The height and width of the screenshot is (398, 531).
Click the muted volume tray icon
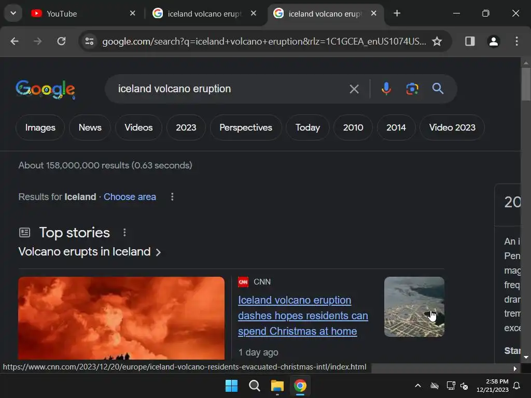[x=464, y=386]
